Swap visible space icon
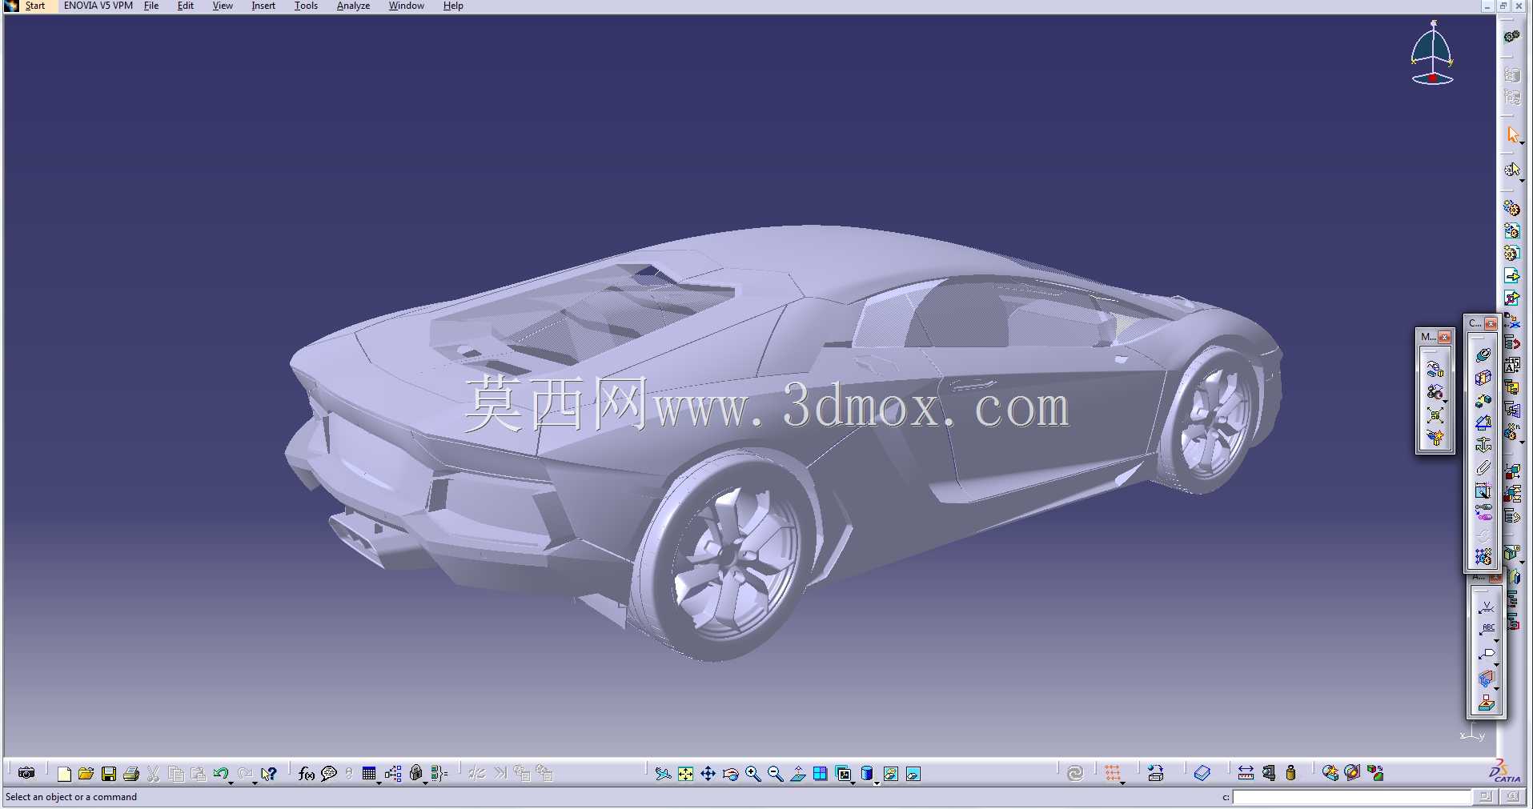 913,773
